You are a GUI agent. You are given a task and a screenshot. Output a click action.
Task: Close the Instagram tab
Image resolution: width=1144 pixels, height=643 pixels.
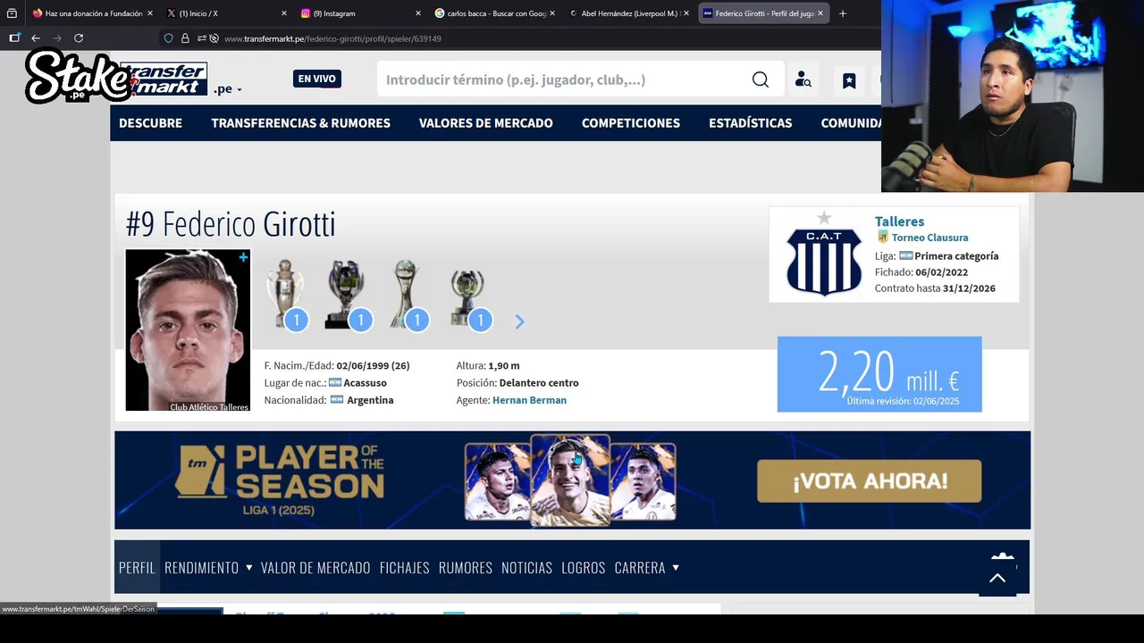pyautogui.click(x=418, y=13)
